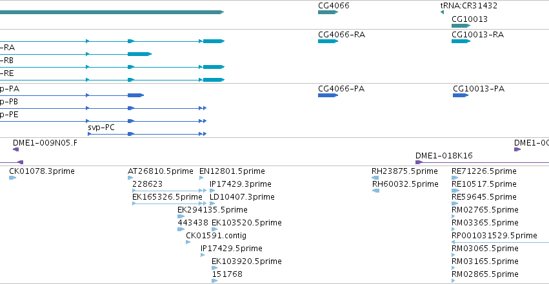Select the EK103520.5prime EST label
This screenshot has height=284, width=549.
click(x=246, y=223)
